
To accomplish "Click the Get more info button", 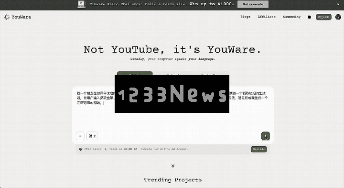I will pos(253,4).
